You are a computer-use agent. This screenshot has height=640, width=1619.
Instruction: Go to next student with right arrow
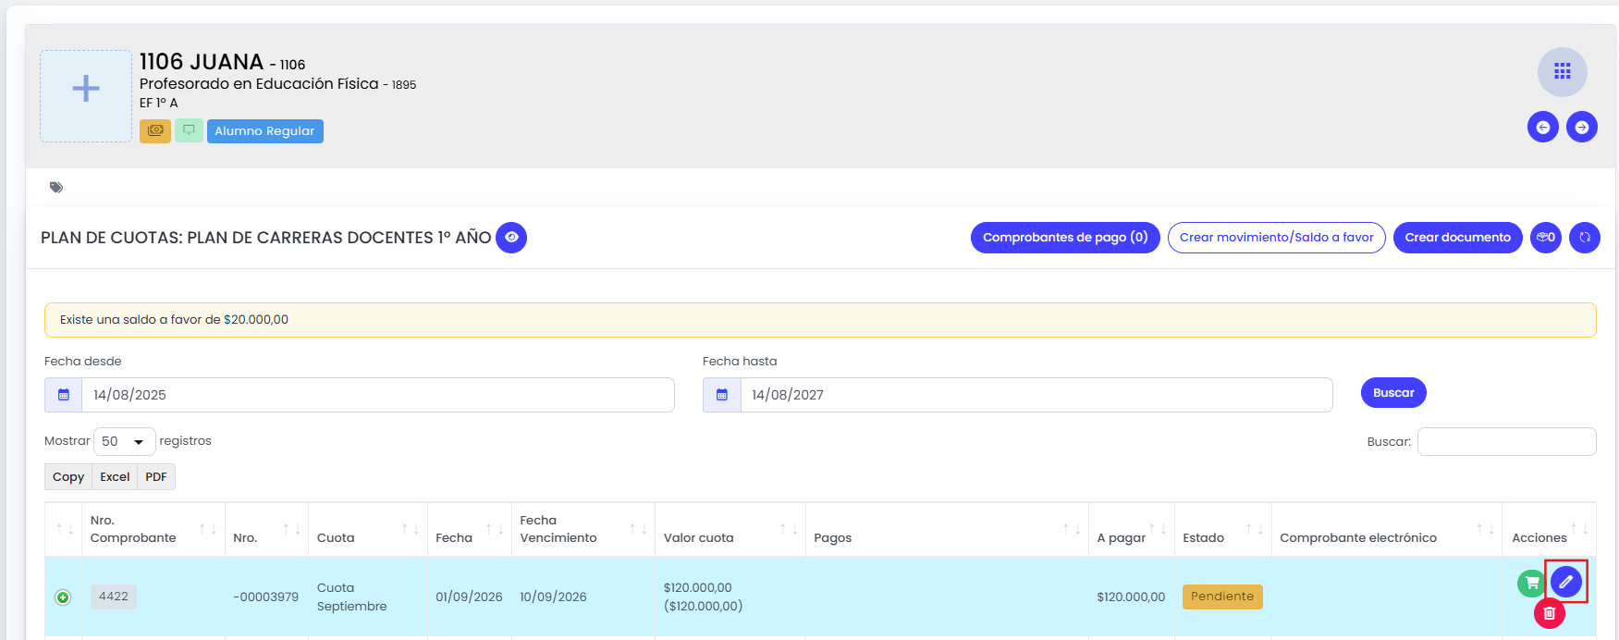[x=1582, y=127]
